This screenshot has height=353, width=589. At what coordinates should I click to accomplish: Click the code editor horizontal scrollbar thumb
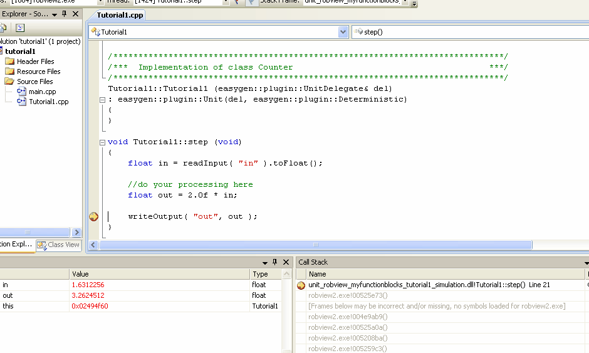tap(316, 245)
